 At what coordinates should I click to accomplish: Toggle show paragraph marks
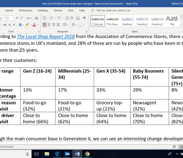click(x=84, y=18)
